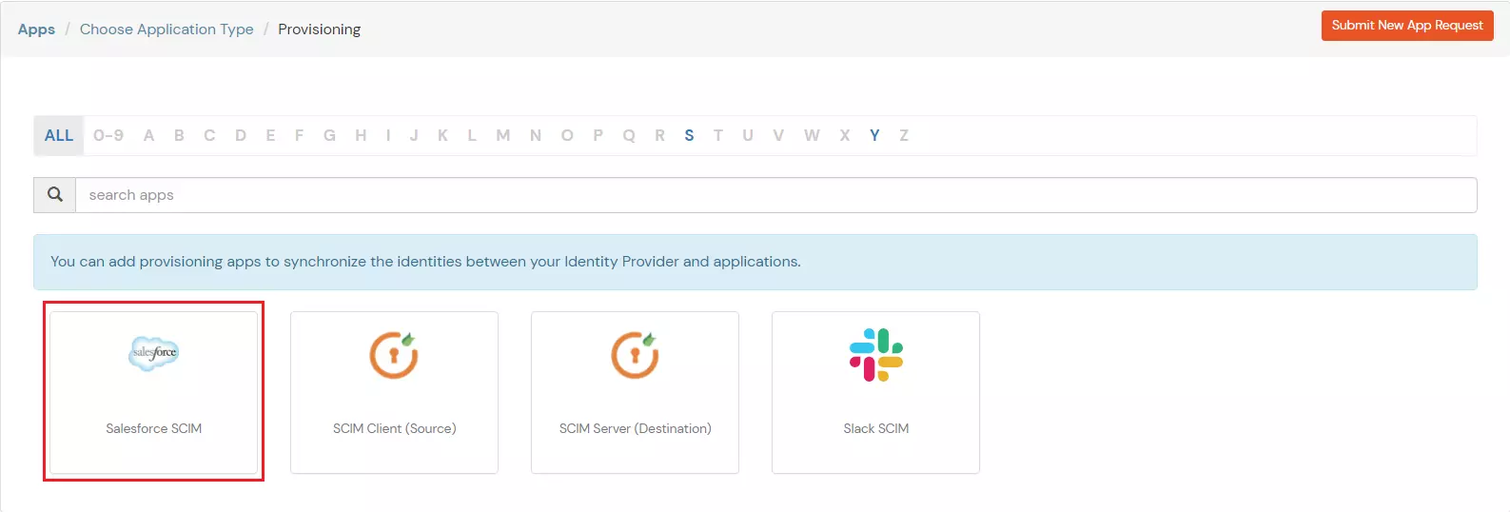This screenshot has height=512, width=1510.
Task: Filter apps by letter C
Action: click(209, 135)
